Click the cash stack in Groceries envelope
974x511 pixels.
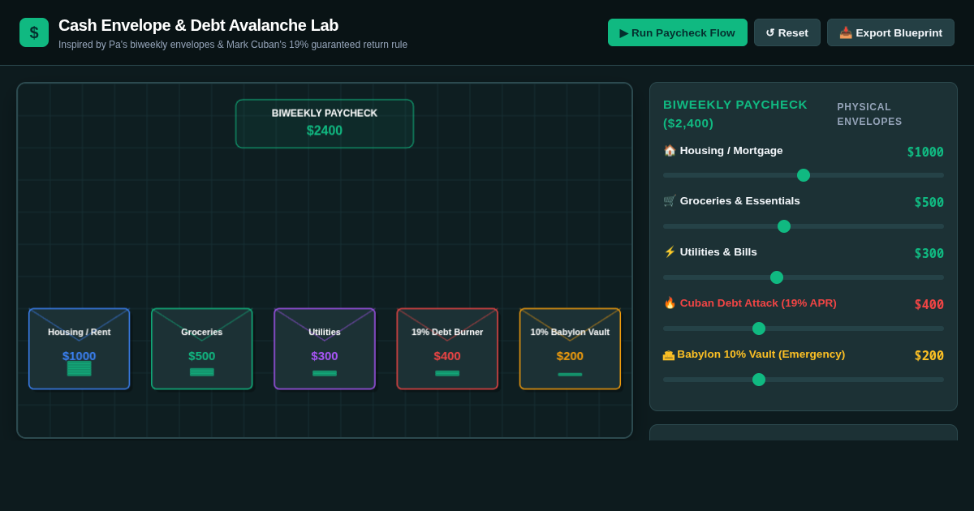[x=202, y=372]
